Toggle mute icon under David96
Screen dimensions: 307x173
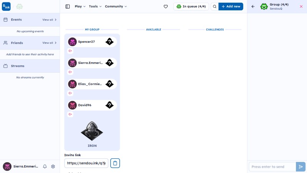click(x=70, y=114)
